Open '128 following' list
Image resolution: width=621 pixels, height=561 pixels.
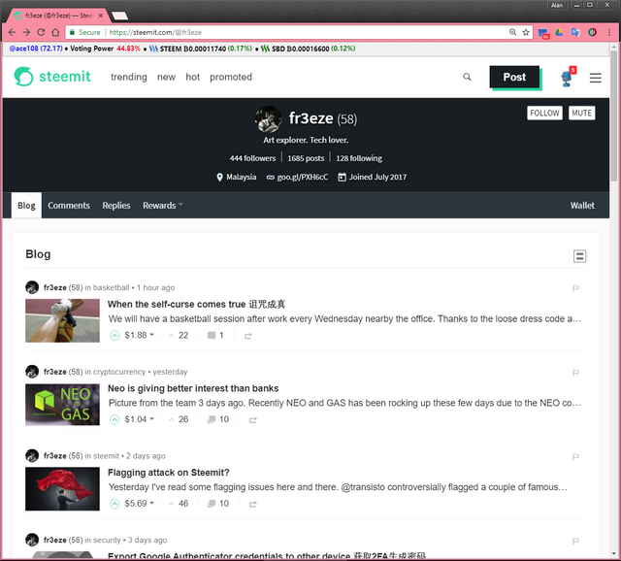point(359,158)
